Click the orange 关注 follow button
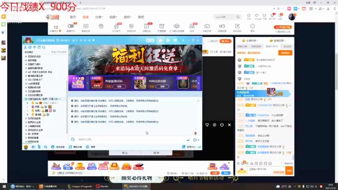 (225, 41)
